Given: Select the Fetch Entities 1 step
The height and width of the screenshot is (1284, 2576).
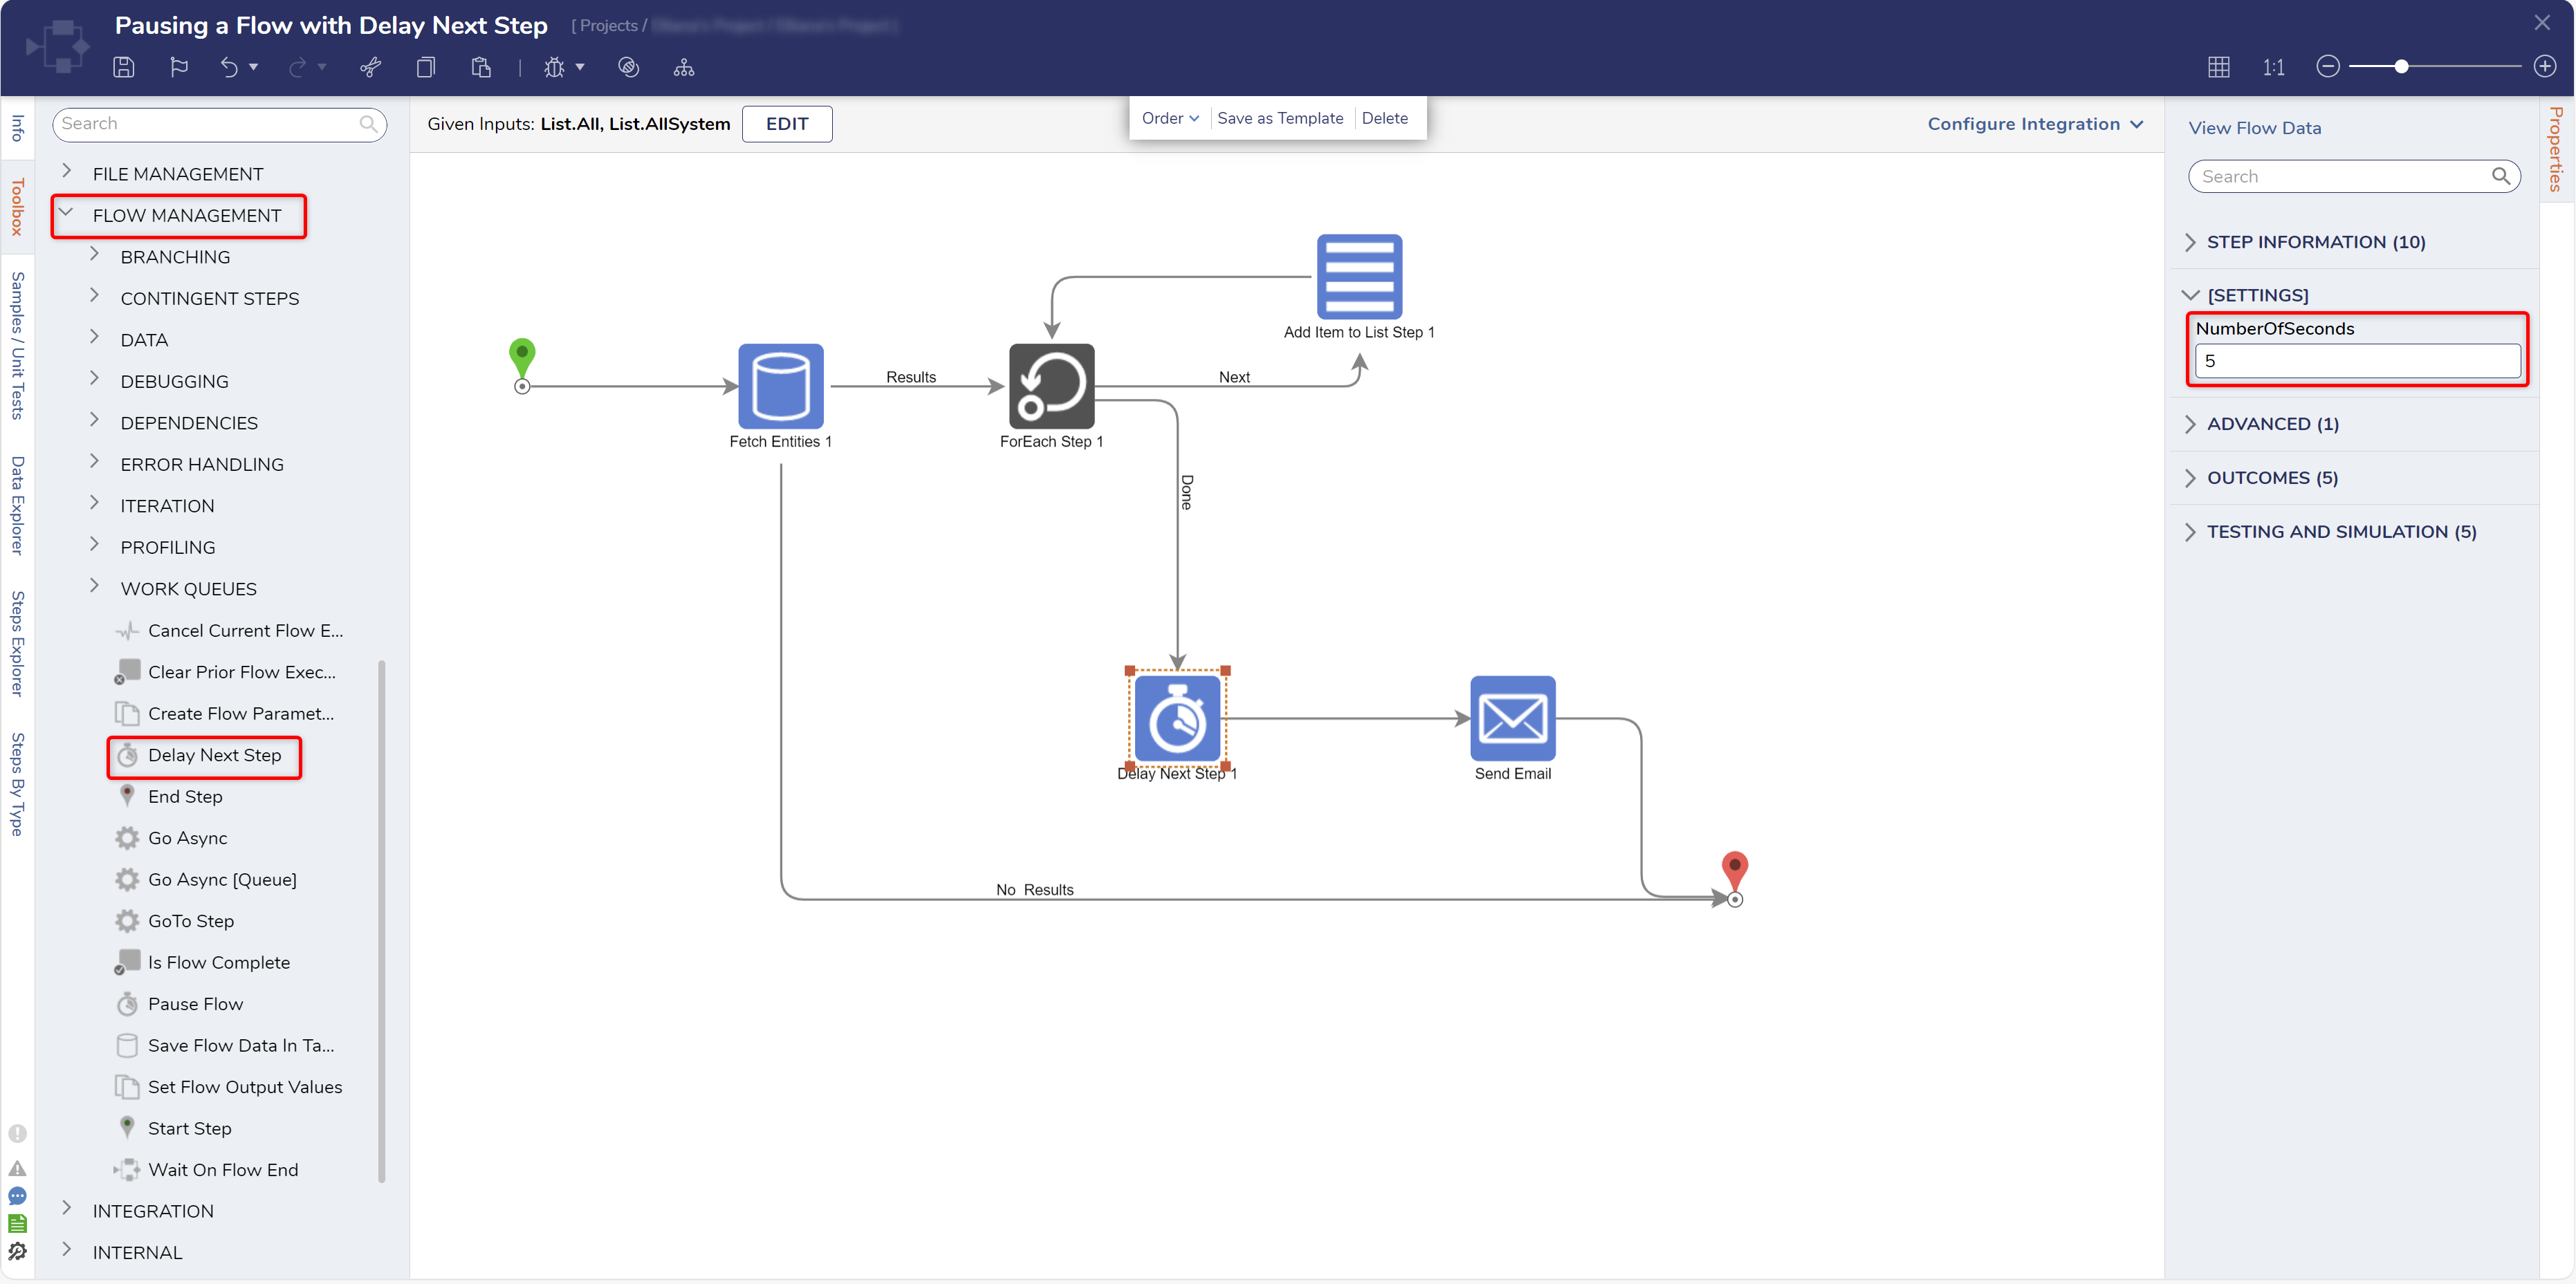Looking at the screenshot, I should click(x=781, y=387).
